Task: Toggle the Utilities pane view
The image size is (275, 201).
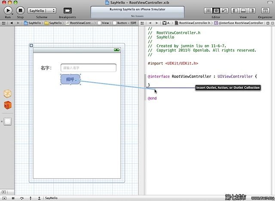Action: [251, 11]
